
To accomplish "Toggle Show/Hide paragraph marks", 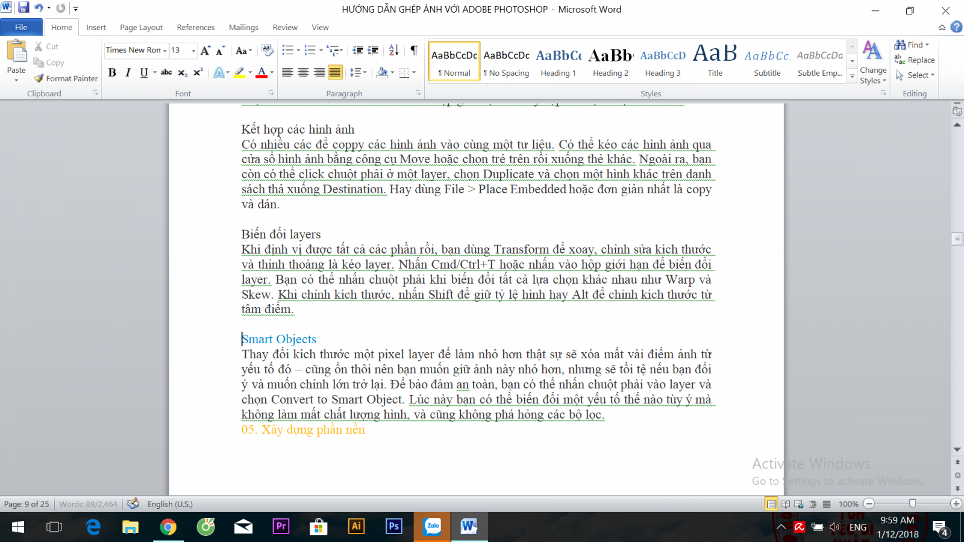I will [414, 50].
